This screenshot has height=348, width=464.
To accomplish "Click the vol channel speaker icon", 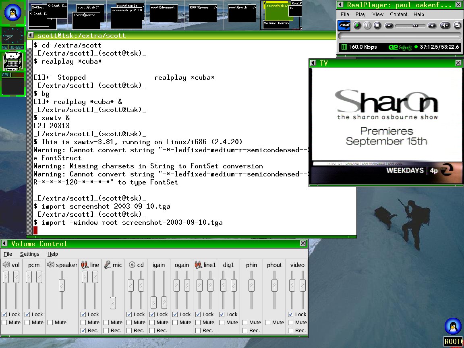I will click(6, 265).
